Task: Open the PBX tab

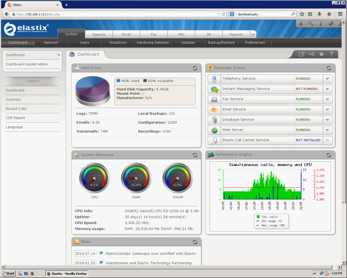Action: pyautogui.click(x=181, y=34)
